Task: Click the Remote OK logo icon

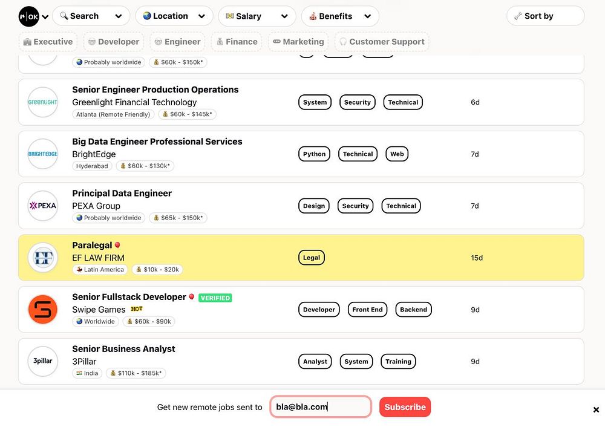Action: tap(28, 16)
